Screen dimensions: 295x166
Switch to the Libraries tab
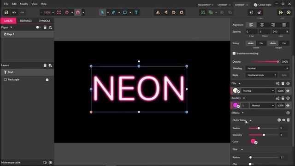[x=26, y=21]
